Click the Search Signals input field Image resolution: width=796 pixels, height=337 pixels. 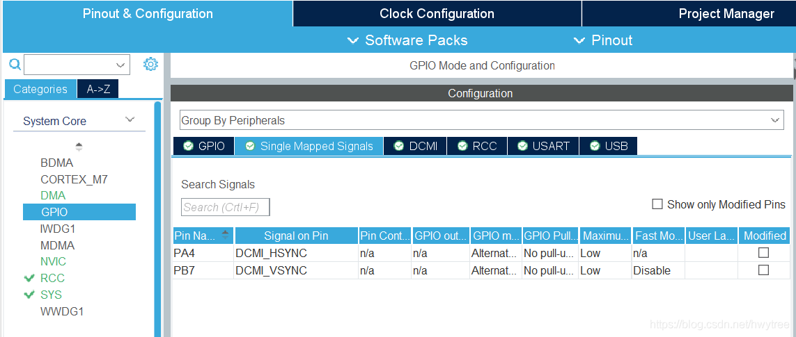tap(226, 207)
